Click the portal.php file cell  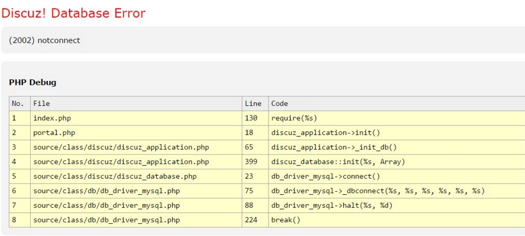pyautogui.click(x=54, y=133)
